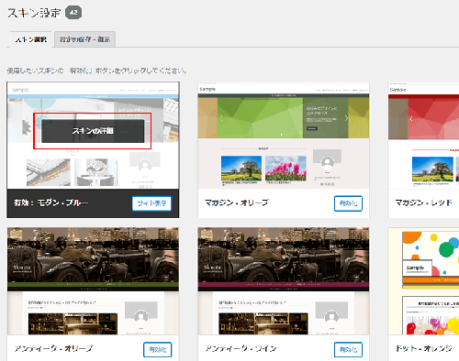Click the サイト表示 button for モダン・ブルー

click(151, 203)
